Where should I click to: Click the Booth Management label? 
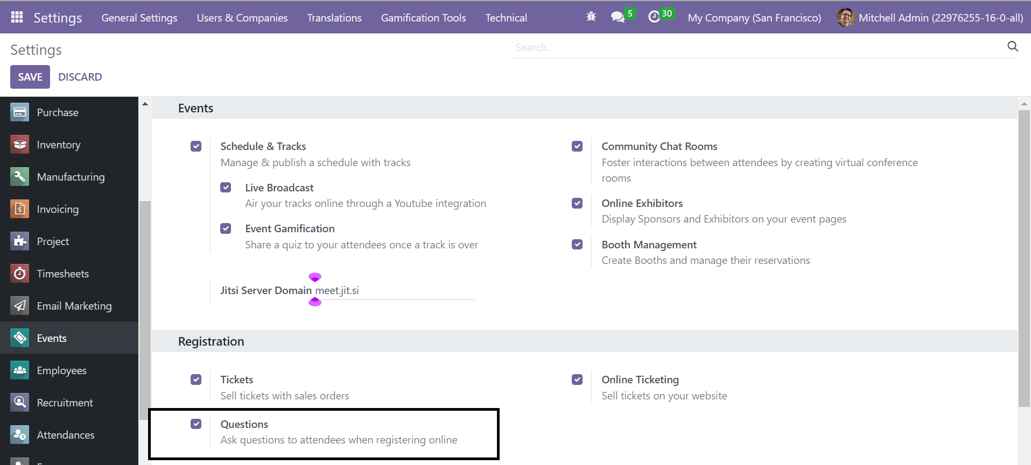[x=649, y=245]
